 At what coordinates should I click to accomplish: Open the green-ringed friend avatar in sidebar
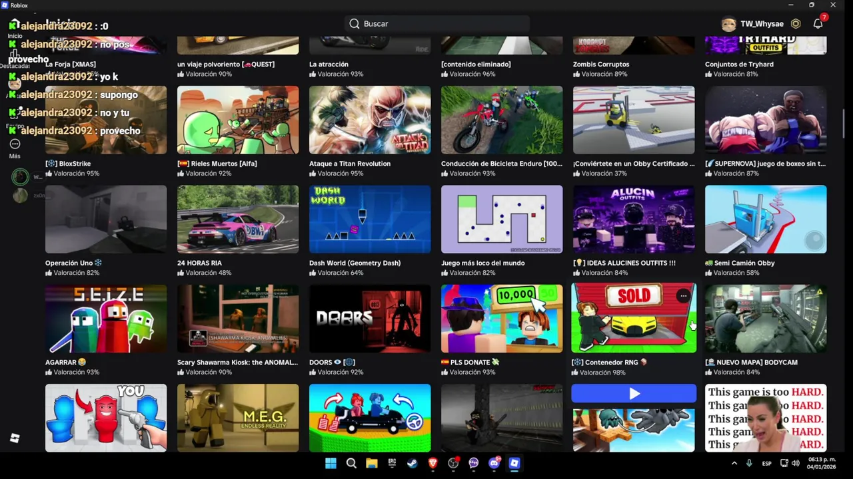pos(20,176)
